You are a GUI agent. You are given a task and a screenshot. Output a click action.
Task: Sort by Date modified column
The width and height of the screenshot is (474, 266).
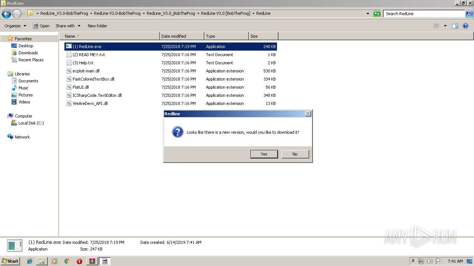182,36
